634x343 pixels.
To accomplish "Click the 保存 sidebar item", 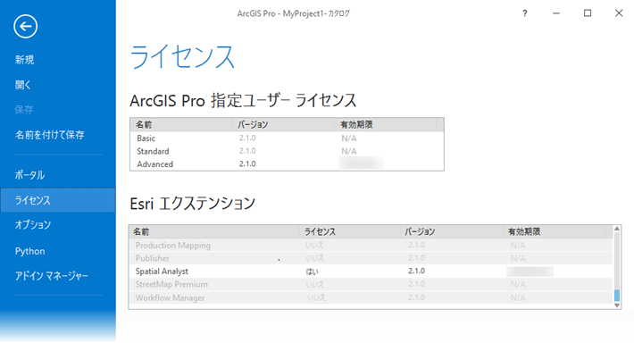I will pyautogui.click(x=24, y=110).
